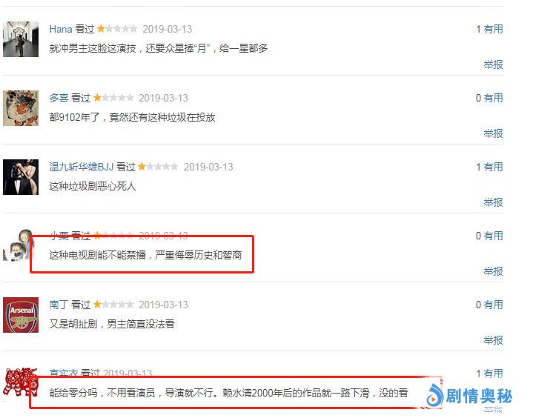Report 南丁's review using 举报
Screen dimensions: 533x418
[x=493, y=340]
